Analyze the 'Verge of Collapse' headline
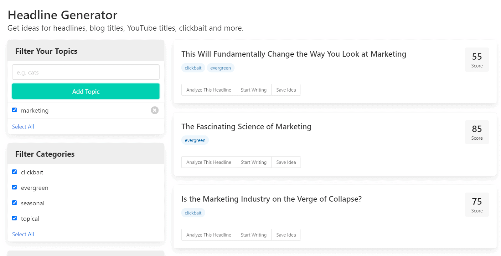The image size is (501, 256). [209, 235]
